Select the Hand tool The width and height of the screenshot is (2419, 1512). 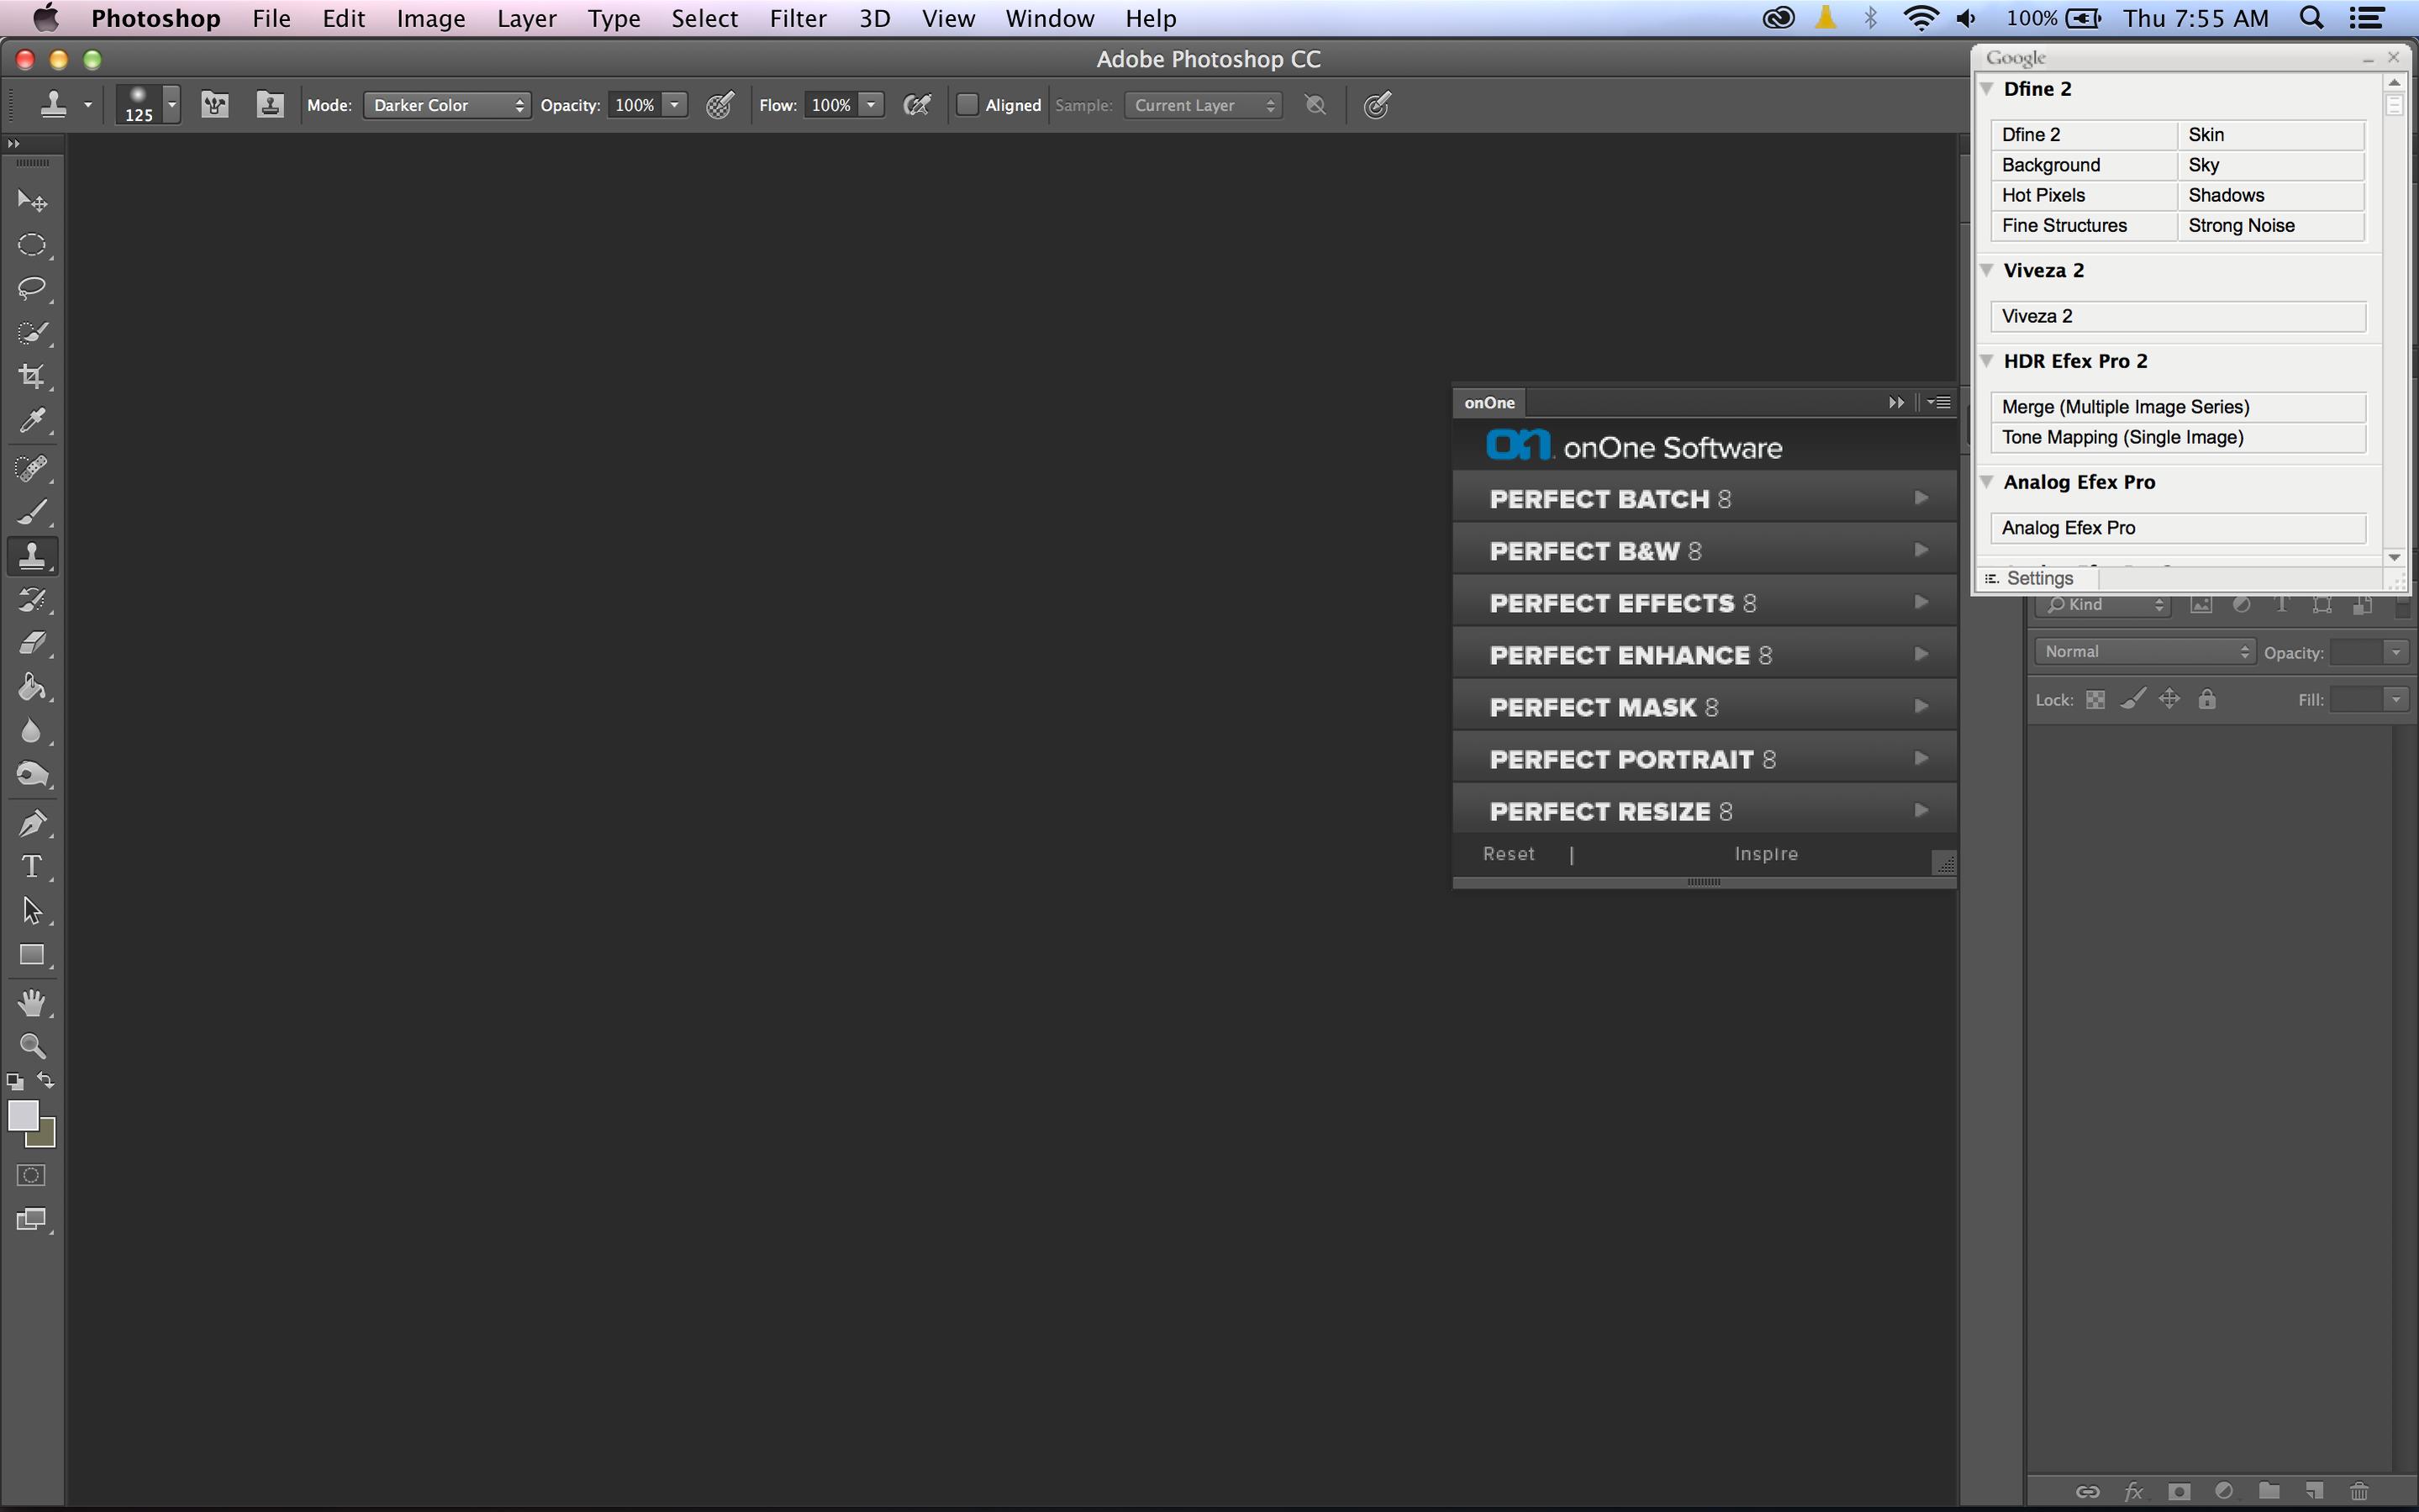click(31, 1002)
